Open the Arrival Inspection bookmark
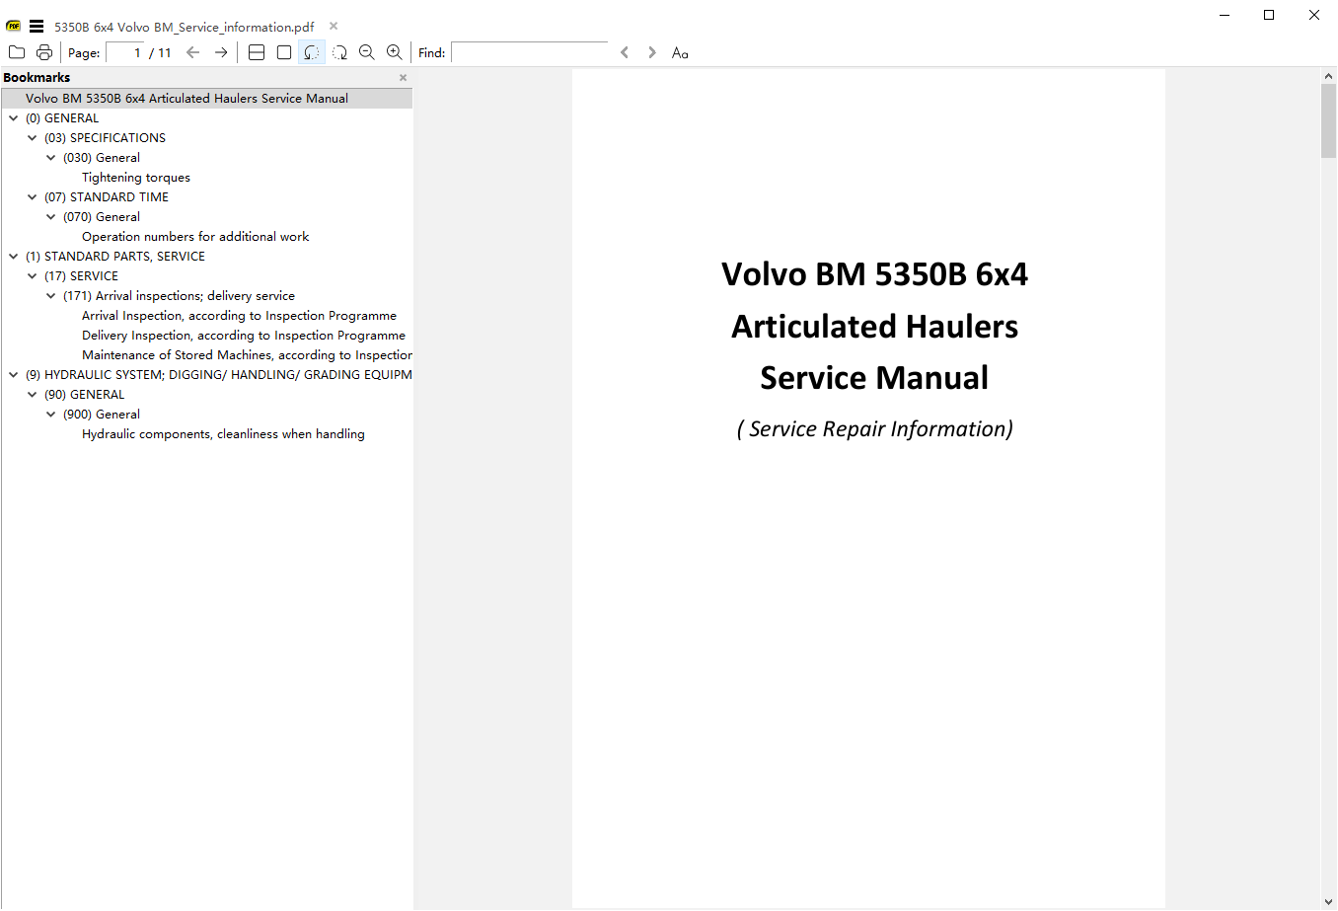The image size is (1338, 911). (239, 315)
